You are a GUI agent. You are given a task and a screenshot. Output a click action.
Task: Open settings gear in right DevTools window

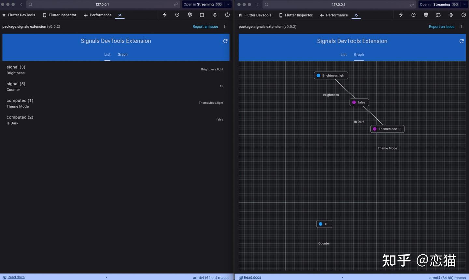426,15
